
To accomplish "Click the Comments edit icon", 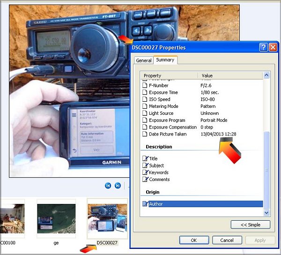I will [145, 179].
